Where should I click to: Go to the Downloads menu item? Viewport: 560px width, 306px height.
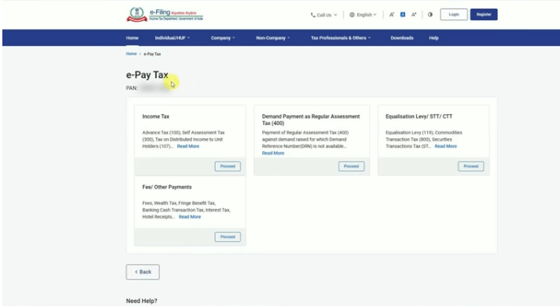point(401,37)
